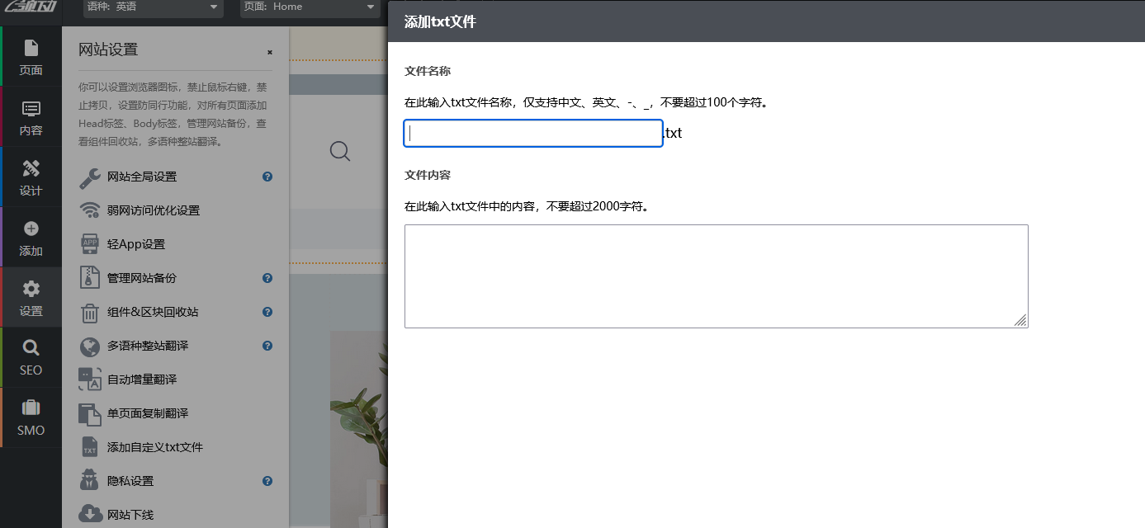Open the 语种 language dropdown
The image size is (1145, 528).
(x=153, y=8)
